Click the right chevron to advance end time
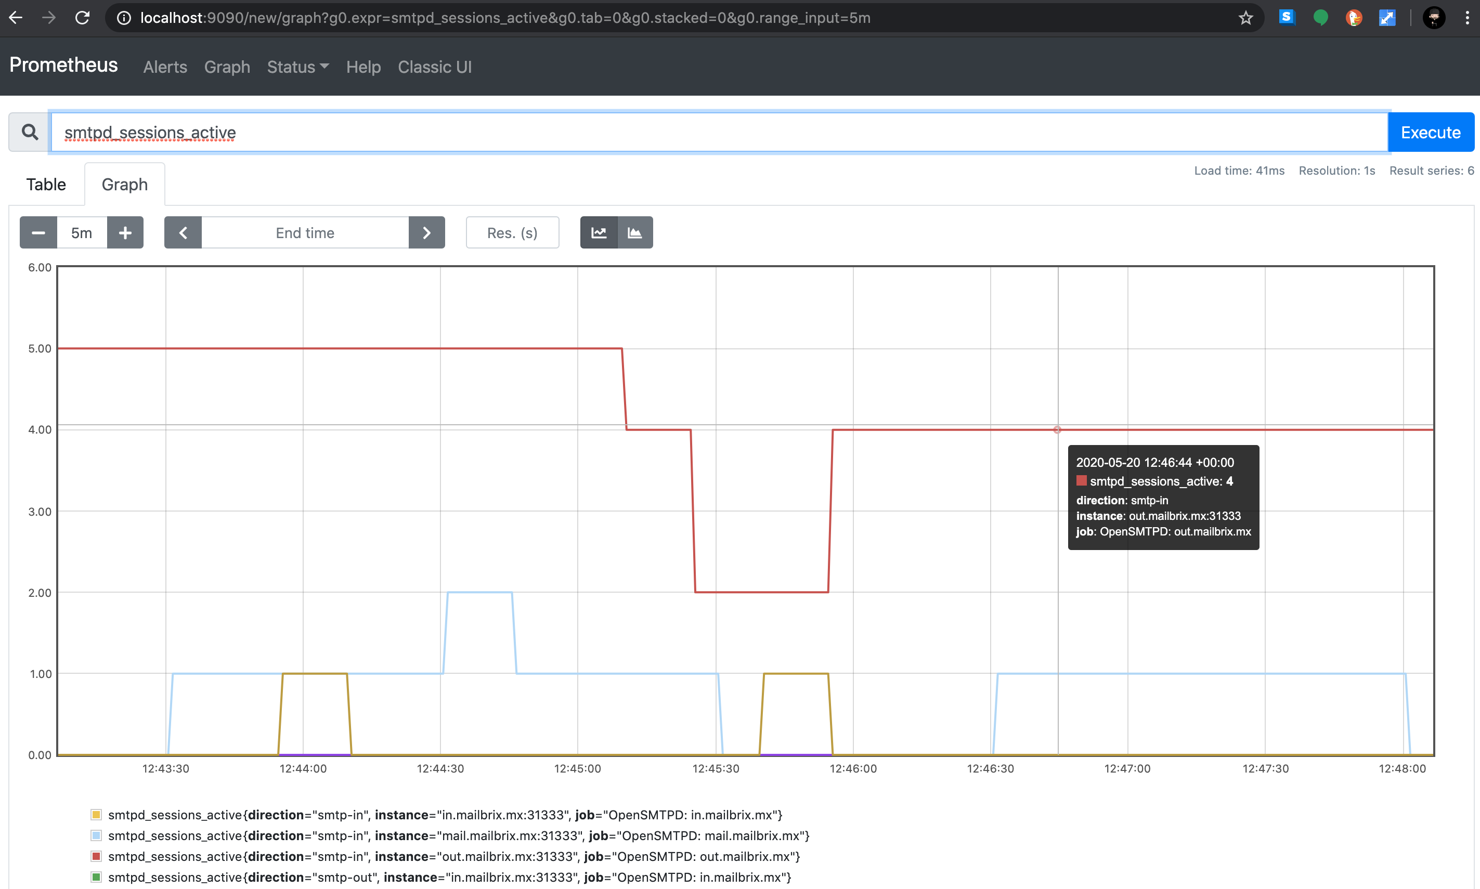 426,232
